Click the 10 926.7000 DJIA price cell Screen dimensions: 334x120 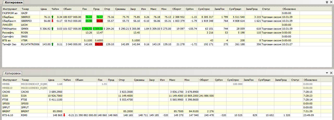(55, 96)
